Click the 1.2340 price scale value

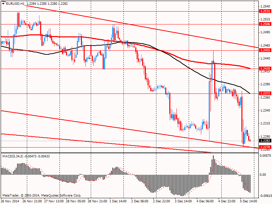pyautogui.click(x=265, y=111)
